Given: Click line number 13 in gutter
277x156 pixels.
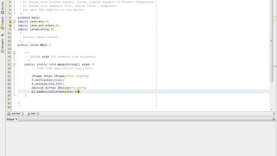Looking at the screenshot, I should 9,45.
